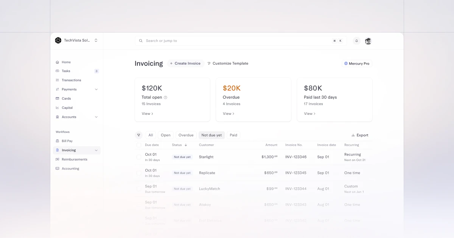Open Tasks from the sidebar icon
Viewport: 454px width, 238px height.
click(58, 71)
